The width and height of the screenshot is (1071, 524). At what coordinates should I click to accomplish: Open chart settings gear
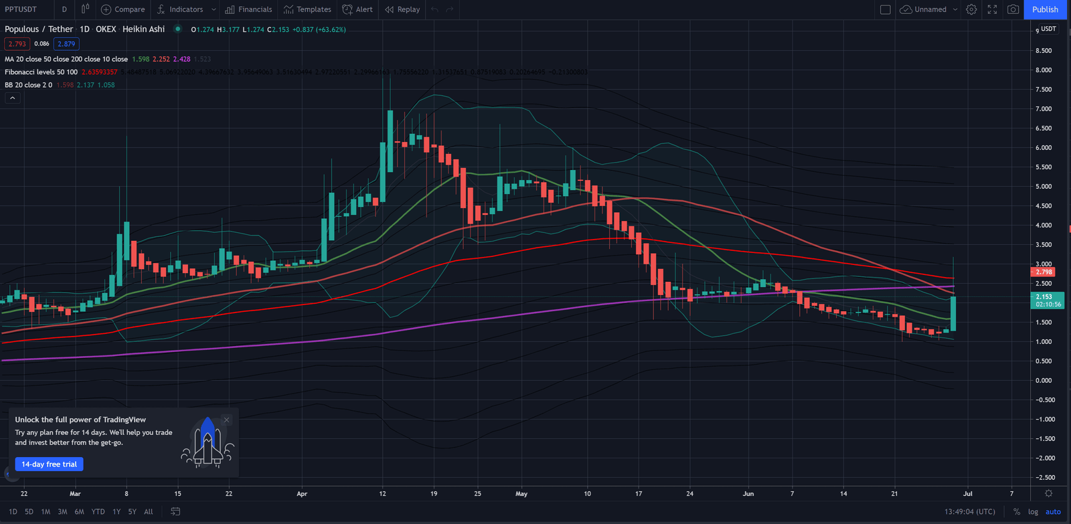pos(971,9)
